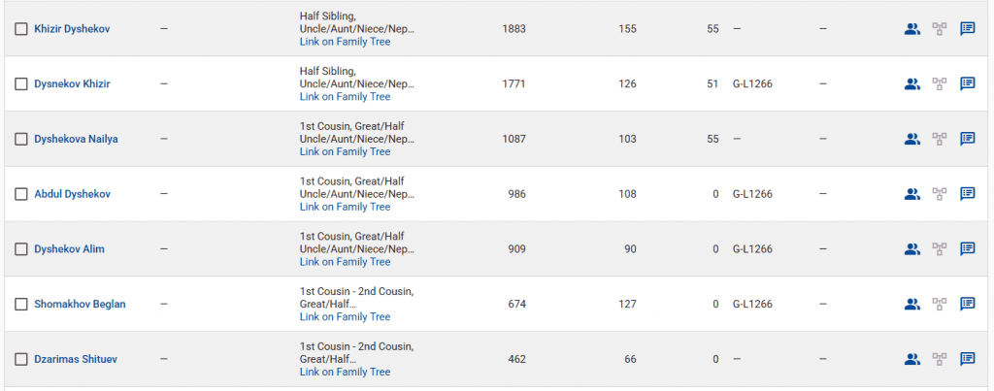
Task: Open notes for Khizir Dyshekov
Action: point(968,29)
